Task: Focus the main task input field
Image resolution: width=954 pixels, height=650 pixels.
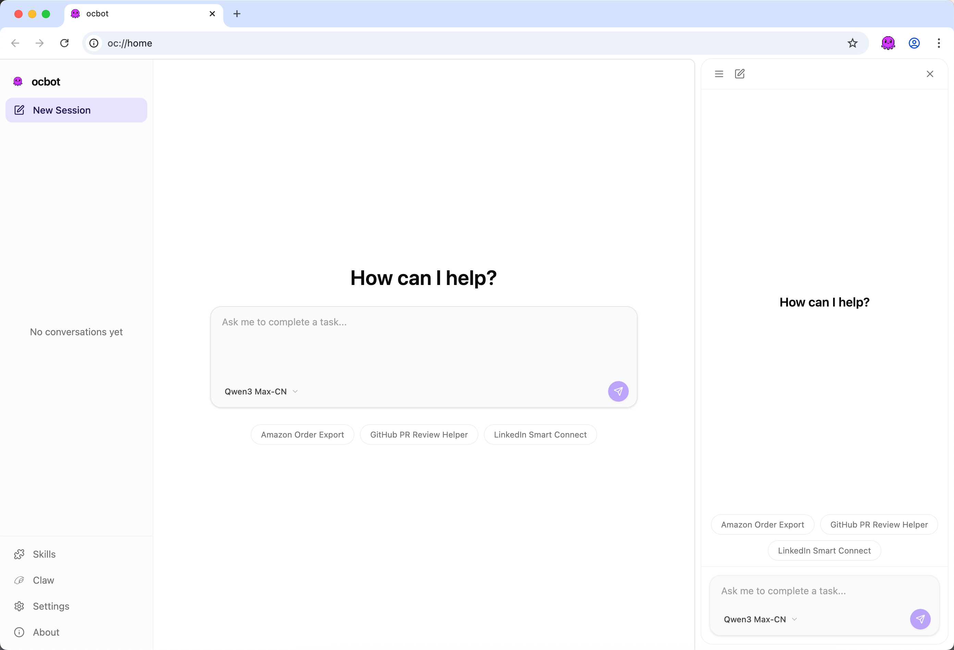Action: pyautogui.click(x=423, y=344)
